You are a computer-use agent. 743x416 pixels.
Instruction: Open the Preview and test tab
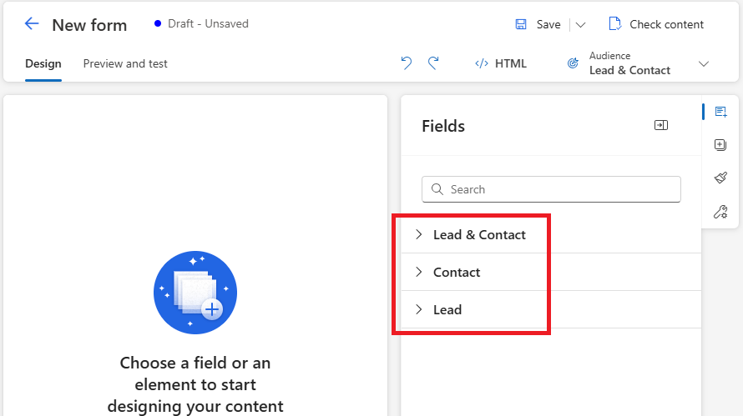(125, 63)
